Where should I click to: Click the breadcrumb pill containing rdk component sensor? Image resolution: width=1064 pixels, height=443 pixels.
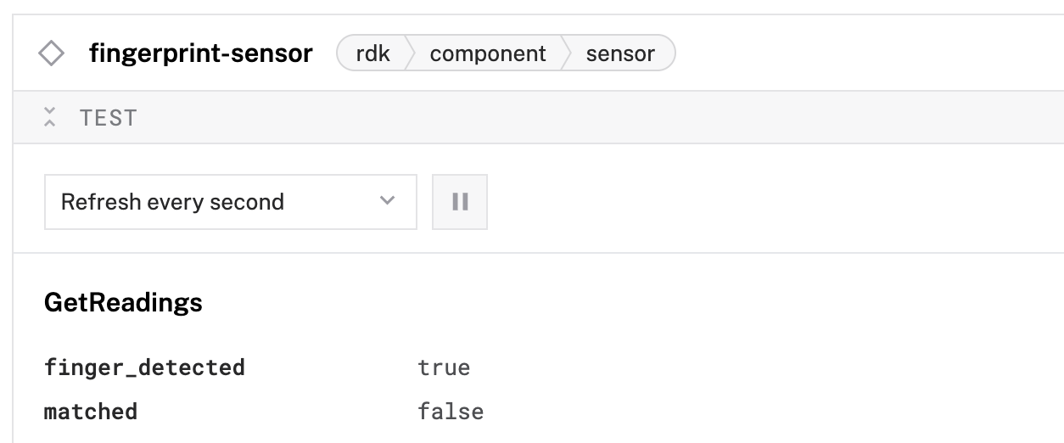click(507, 53)
